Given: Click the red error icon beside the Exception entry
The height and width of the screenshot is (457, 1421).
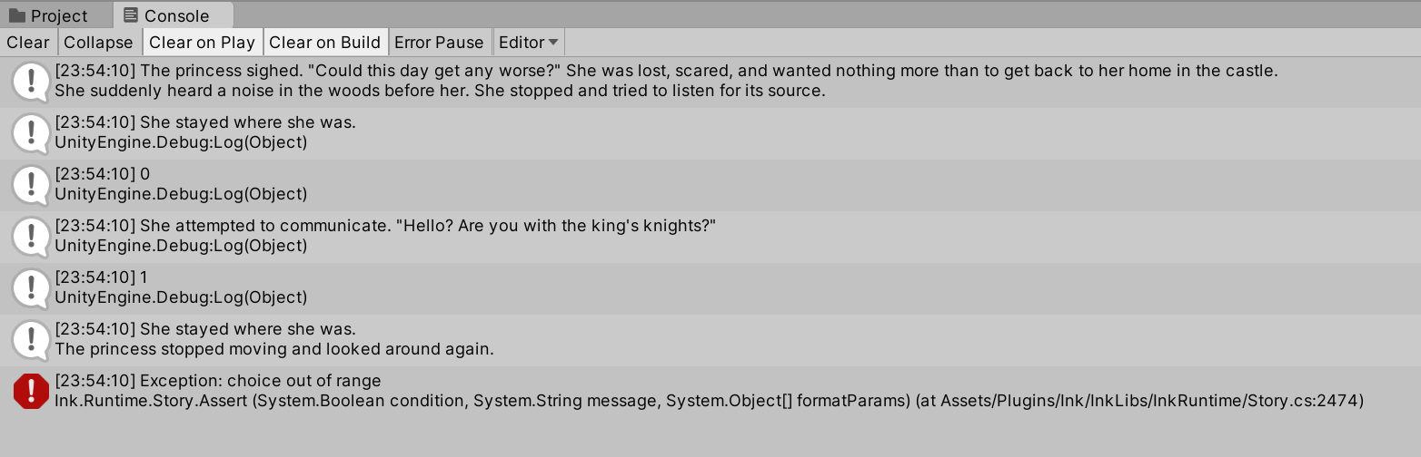Looking at the screenshot, I should [x=31, y=391].
